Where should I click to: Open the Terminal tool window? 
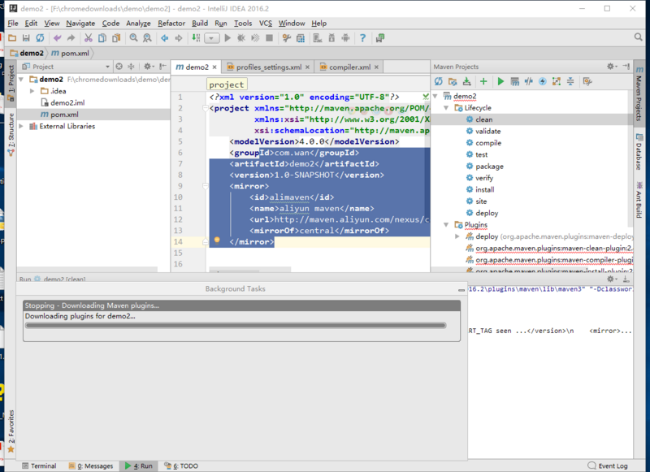(39, 466)
